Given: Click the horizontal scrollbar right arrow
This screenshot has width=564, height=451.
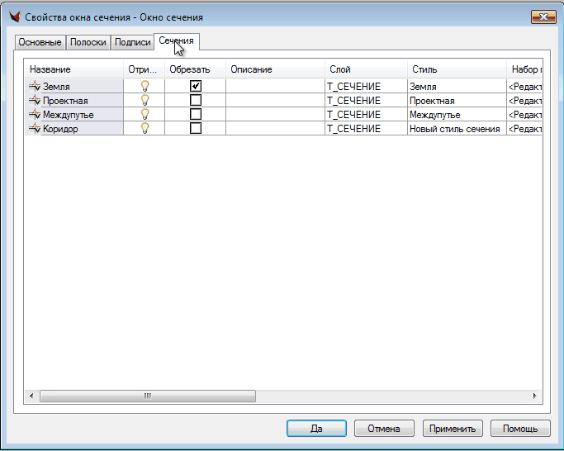Looking at the screenshot, I should [534, 396].
